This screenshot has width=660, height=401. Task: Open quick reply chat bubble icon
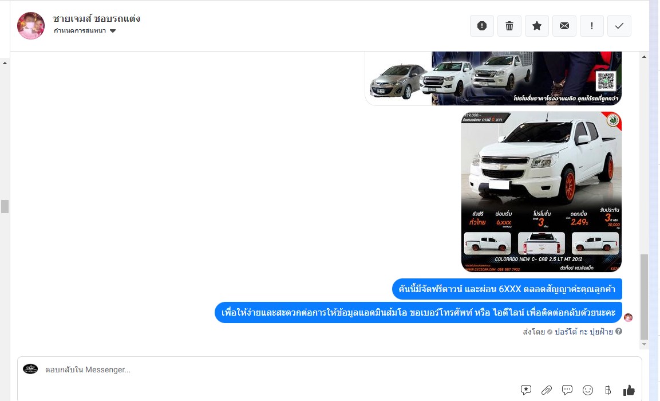[567, 390]
